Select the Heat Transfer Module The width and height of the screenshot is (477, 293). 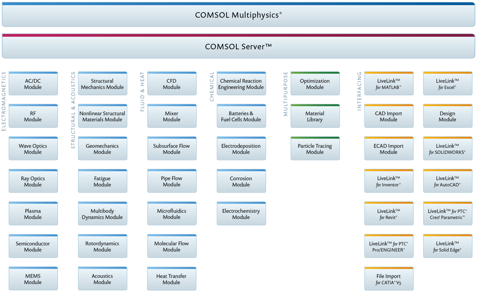(x=171, y=279)
